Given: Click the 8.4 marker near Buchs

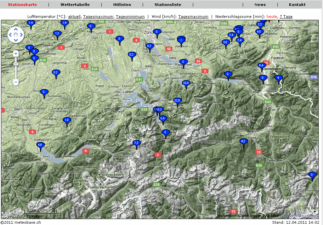Looking at the screenshot, I should click(x=261, y=66).
